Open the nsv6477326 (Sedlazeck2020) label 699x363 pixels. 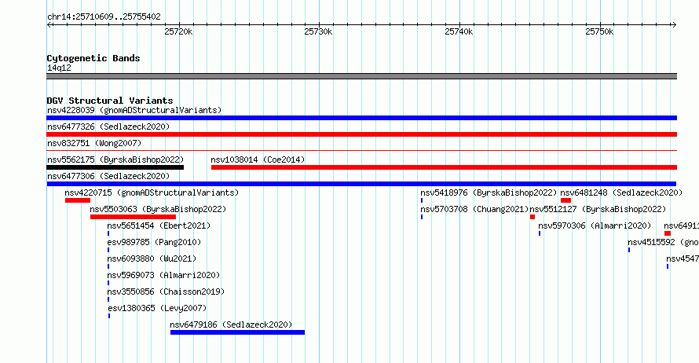[x=108, y=126]
